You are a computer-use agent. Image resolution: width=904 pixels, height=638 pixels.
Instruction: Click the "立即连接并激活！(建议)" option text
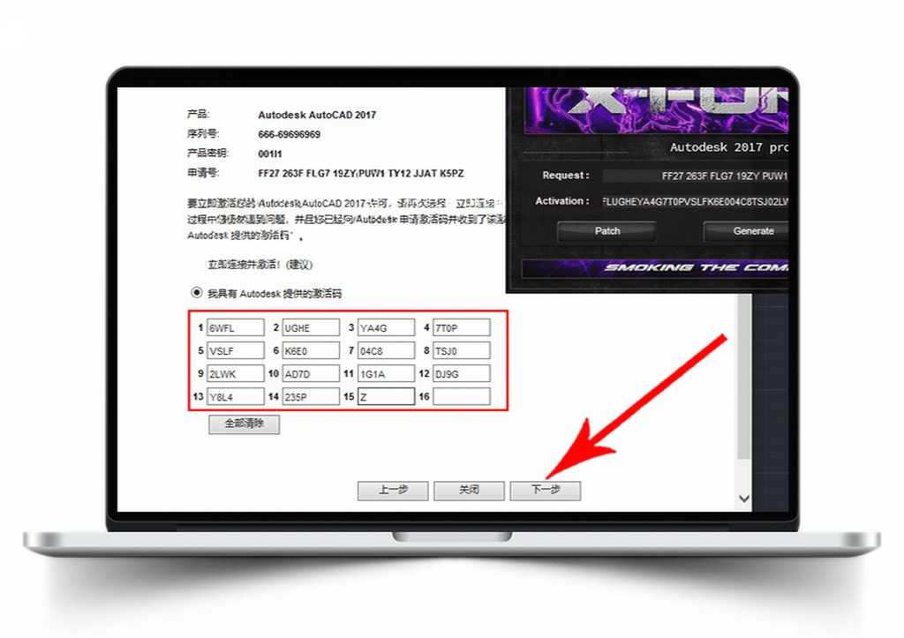tap(260, 265)
